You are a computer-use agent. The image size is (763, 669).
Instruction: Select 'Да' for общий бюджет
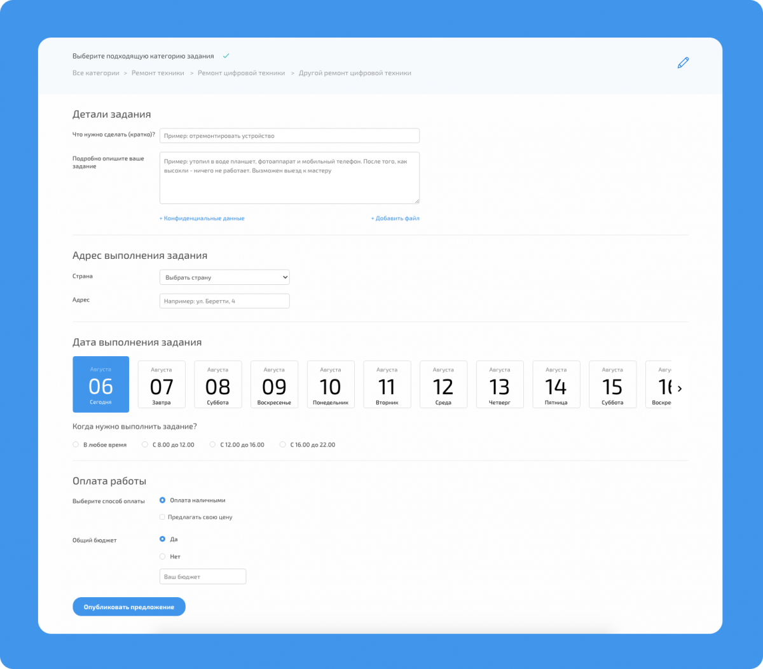[x=162, y=539]
